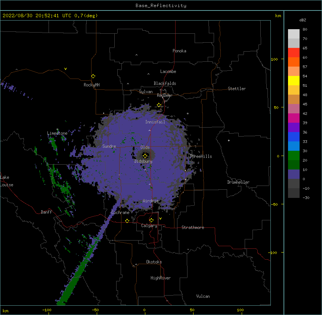Image resolution: width=322 pixels, height=315 pixels.
Task: Click the -50 tick on the right axis
Action: [x=274, y=204]
